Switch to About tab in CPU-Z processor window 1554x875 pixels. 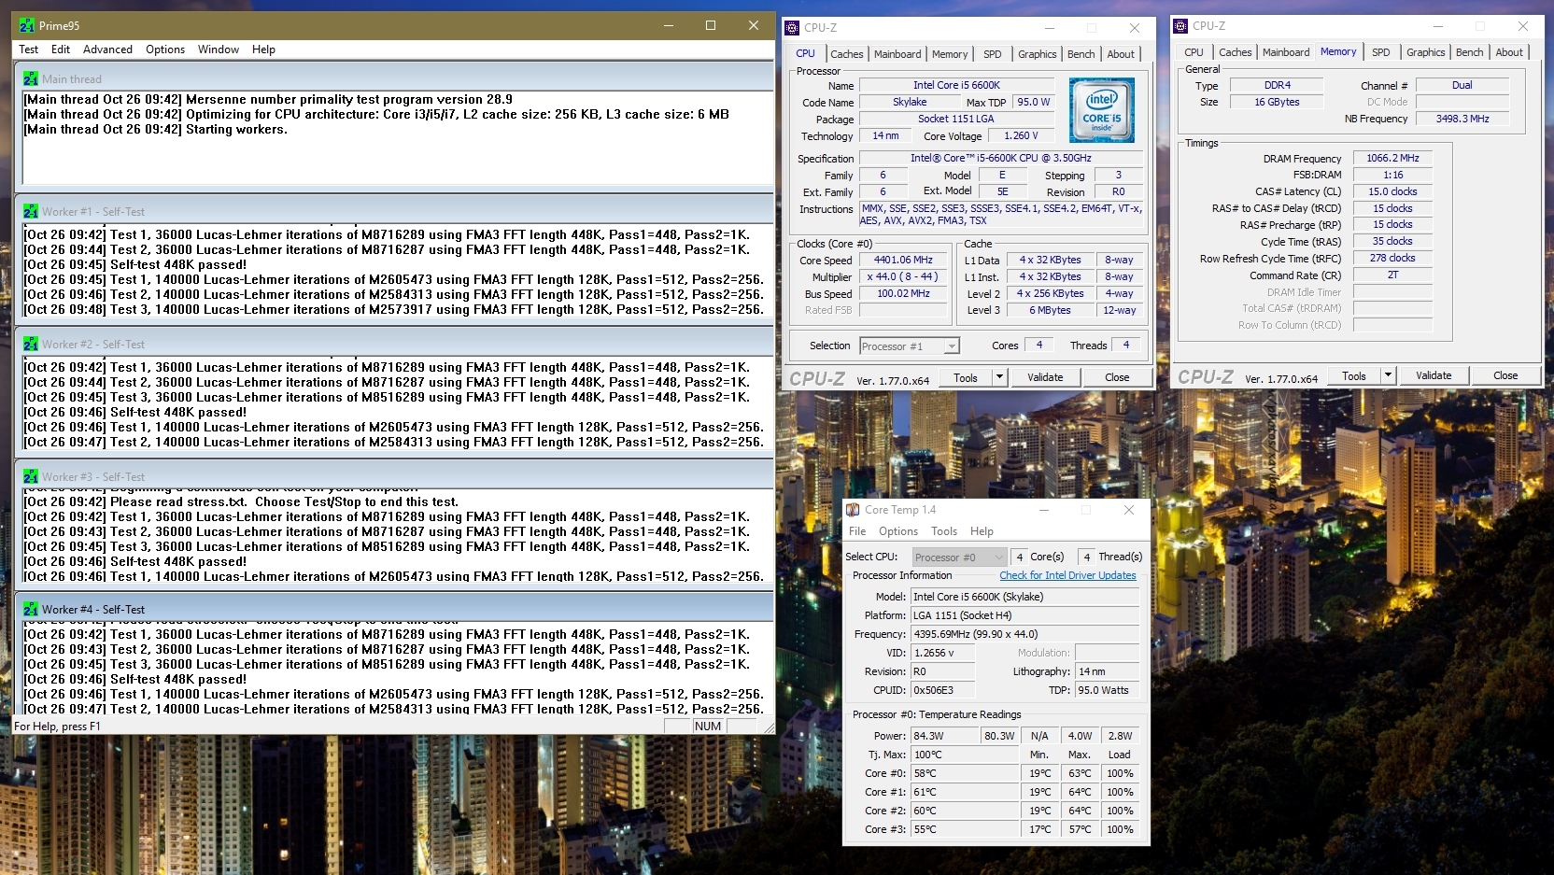click(1121, 54)
